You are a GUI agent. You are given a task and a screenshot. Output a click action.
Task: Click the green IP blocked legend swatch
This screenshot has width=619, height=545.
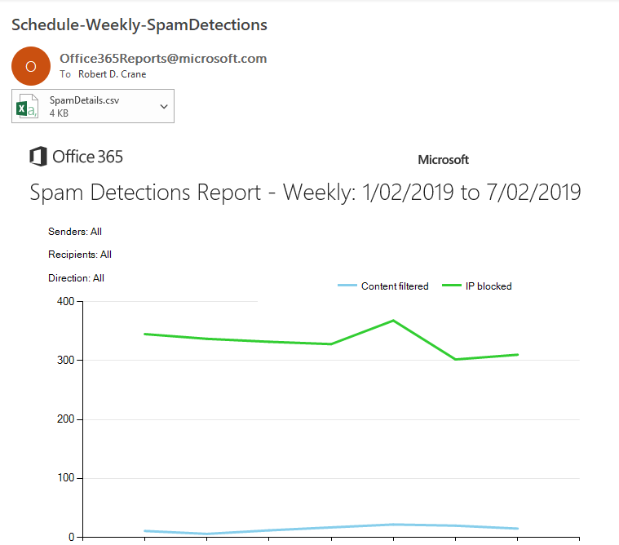click(452, 286)
